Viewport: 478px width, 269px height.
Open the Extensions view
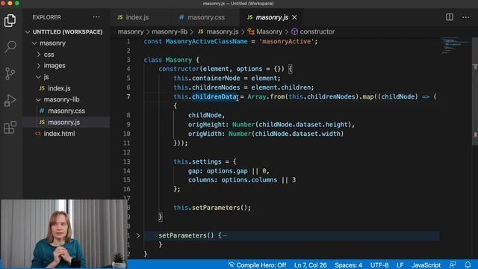click(x=10, y=127)
